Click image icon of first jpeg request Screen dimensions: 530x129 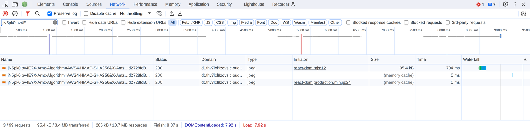(4, 68)
